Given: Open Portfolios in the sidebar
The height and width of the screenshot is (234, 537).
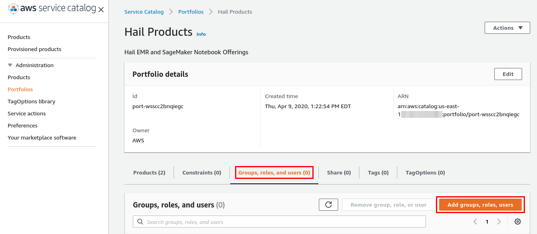Looking at the screenshot, I should click(x=20, y=89).
